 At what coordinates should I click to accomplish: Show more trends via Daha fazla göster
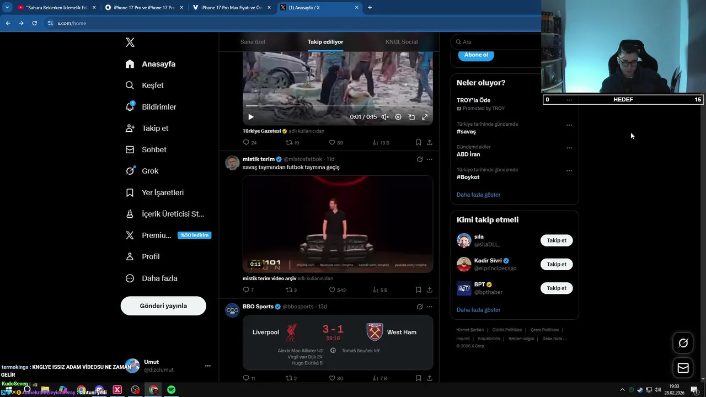point(478,195)
